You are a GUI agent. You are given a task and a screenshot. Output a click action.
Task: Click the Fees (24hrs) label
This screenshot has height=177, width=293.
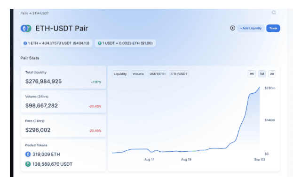point(35,121)
